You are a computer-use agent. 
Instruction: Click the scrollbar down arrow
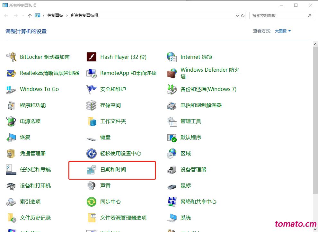tap(315, 229)
